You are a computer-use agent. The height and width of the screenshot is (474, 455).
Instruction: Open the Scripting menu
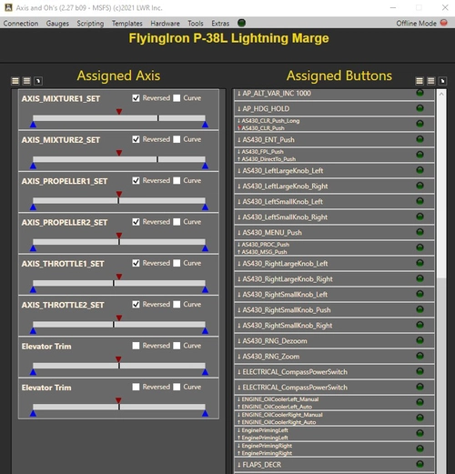(x=90, y=24)
